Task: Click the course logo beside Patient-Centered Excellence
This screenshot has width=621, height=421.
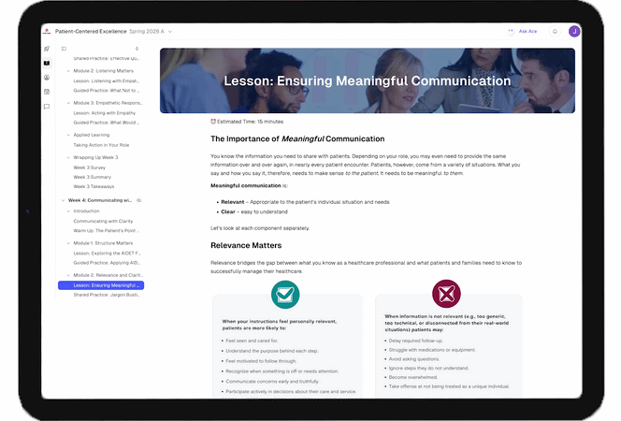Action: 47,31
